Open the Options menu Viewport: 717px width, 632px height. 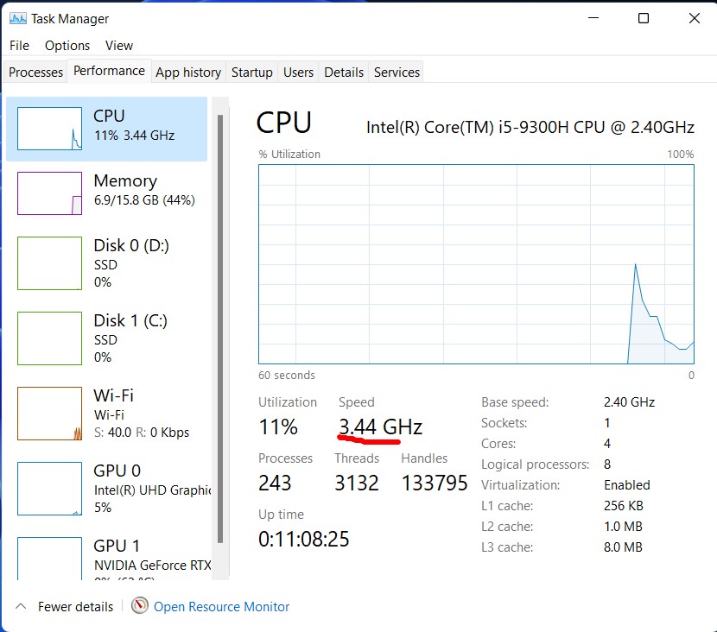coord(67,46)
